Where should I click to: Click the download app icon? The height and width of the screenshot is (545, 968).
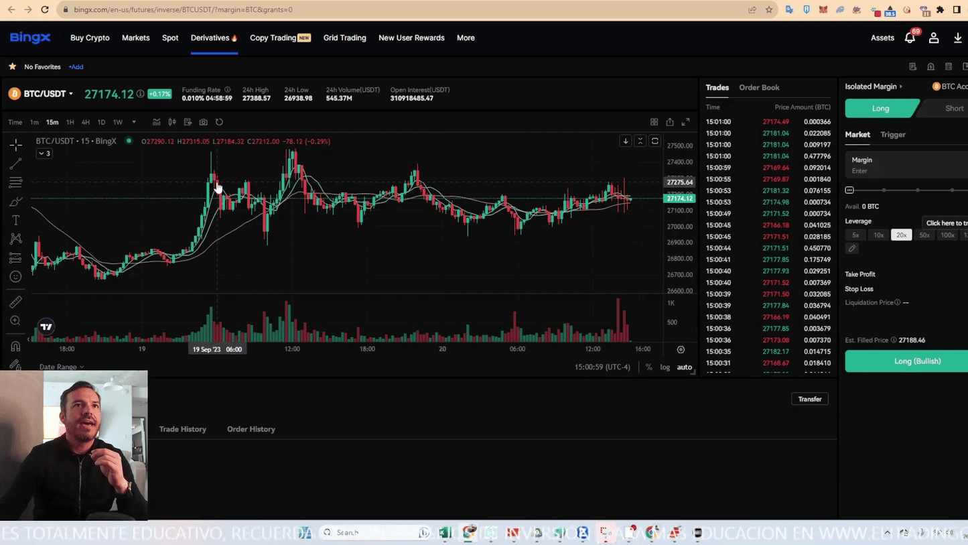957,38
